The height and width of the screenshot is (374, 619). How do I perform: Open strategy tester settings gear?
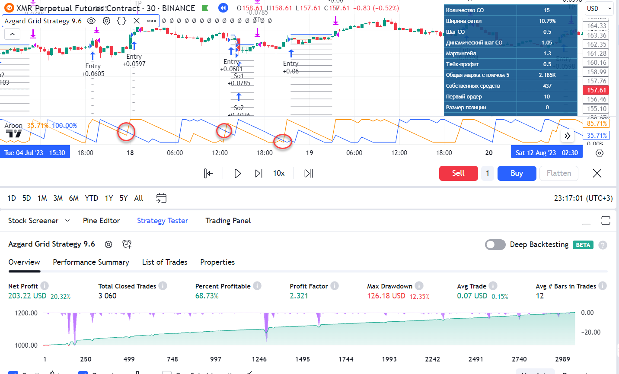click(108, 244)
